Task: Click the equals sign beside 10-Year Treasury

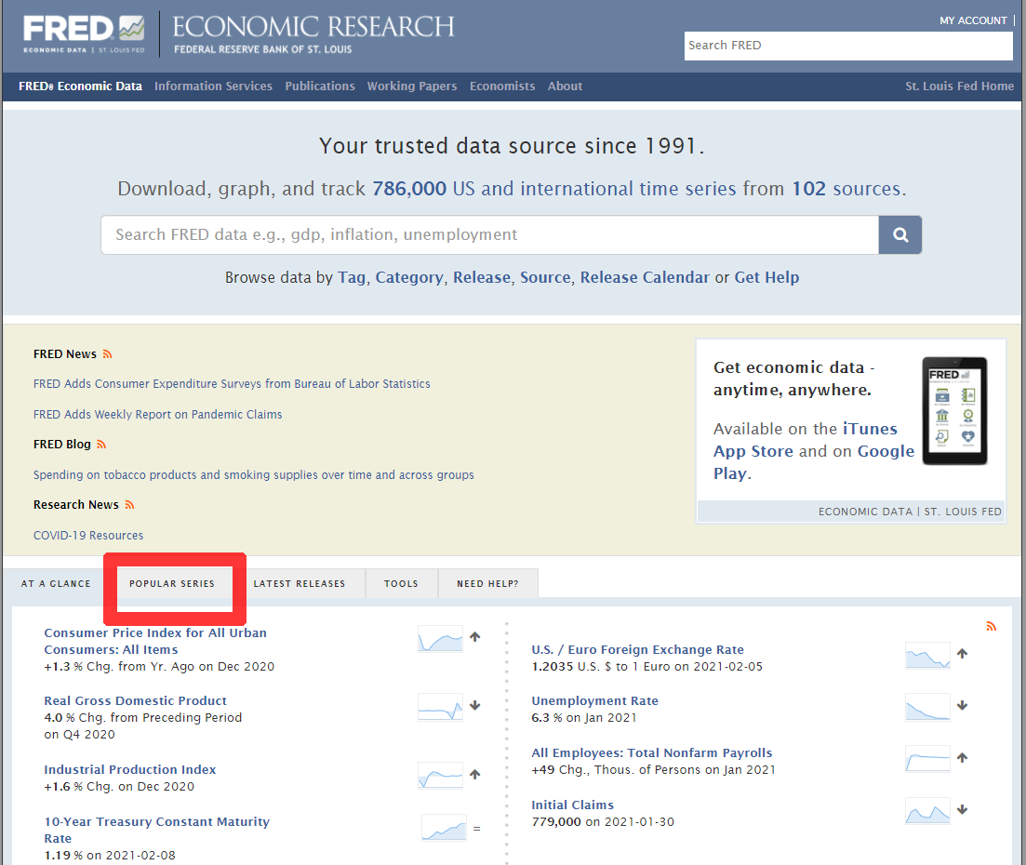Action: pos(477,829)
